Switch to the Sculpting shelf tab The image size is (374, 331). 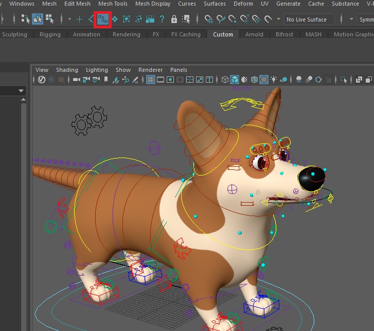click(14, 34)
